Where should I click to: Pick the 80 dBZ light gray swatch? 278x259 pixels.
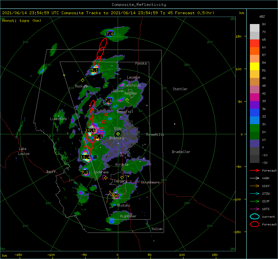point(255,28)
